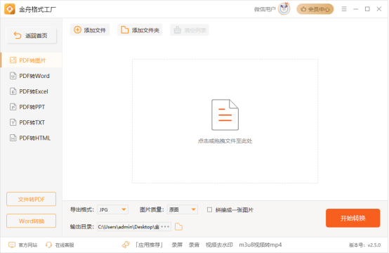Screen dimensions: 389x253
Task: Click the output directory path field
Action: [128, 227]
